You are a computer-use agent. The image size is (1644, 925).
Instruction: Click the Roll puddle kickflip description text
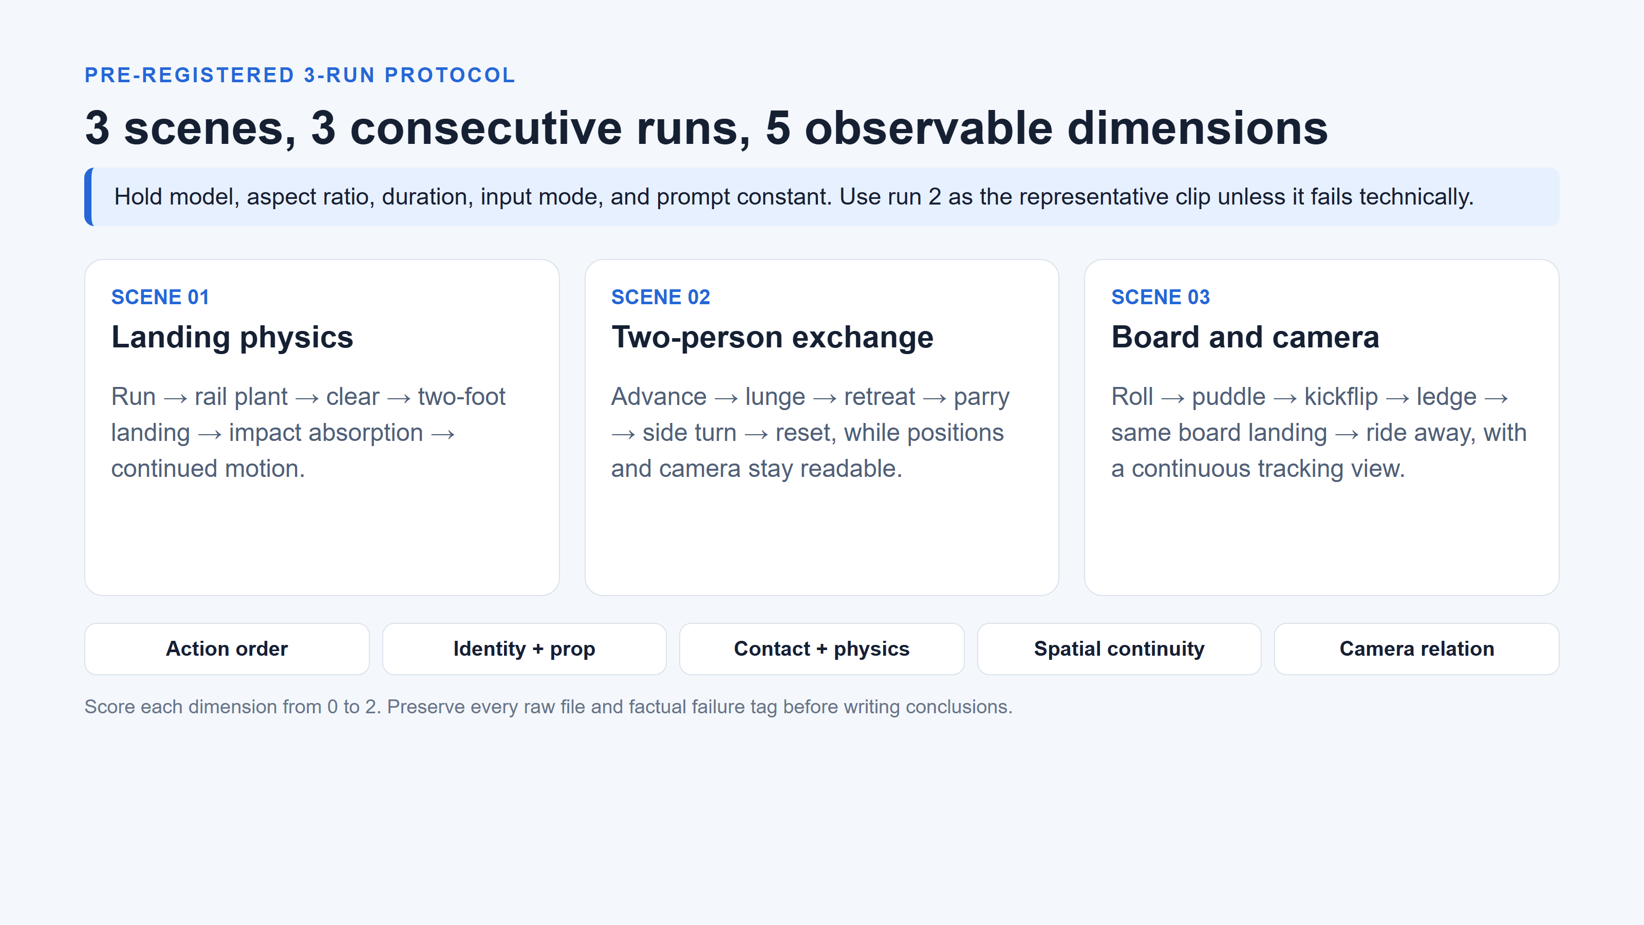1318,433
